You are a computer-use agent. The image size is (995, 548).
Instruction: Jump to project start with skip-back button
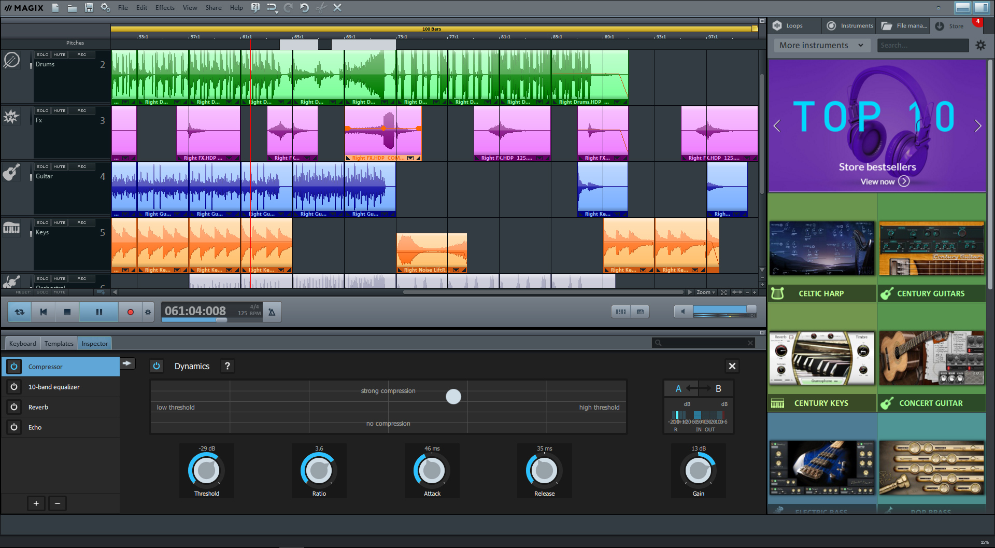44,312
